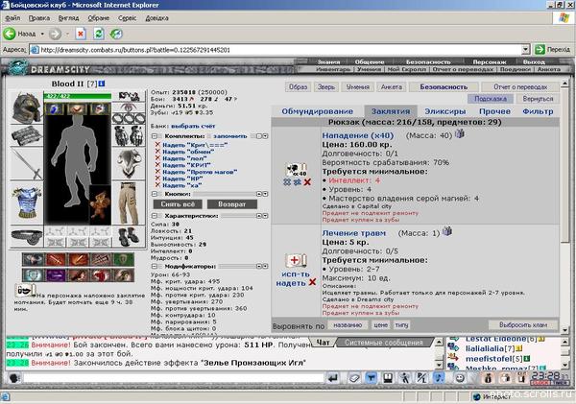Click the green HP bar showing 422/422

pyautogui.click(x=77, y=96)
